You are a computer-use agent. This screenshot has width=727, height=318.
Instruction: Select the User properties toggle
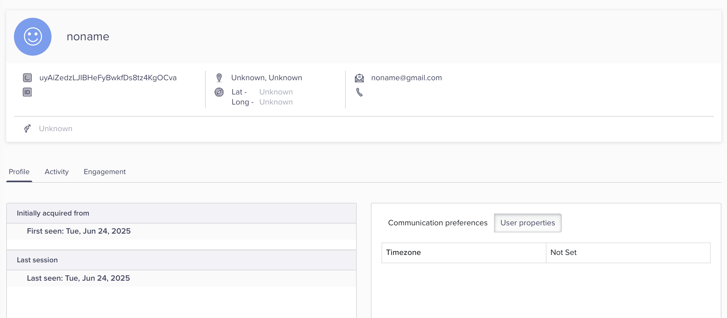pyautogui.click(x=527, y=223)
